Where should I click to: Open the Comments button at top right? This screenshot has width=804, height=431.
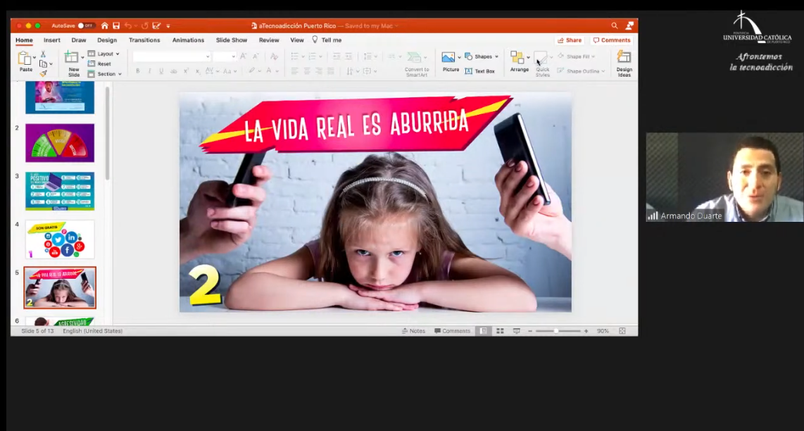pos(611,40)
